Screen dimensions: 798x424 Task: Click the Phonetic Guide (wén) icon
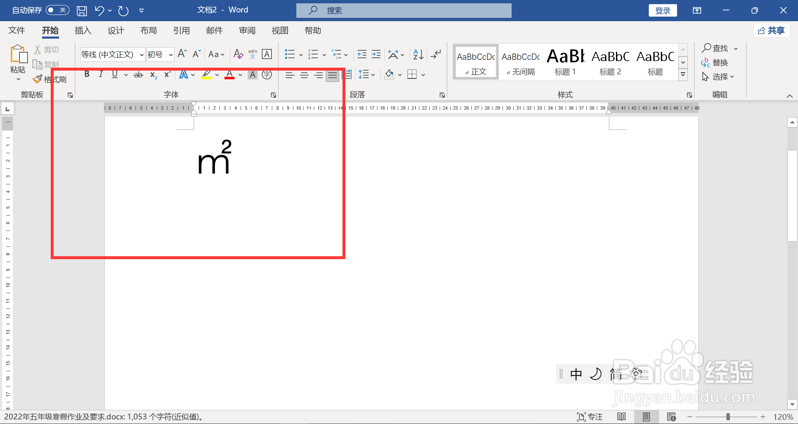click(x=253, y=54)
